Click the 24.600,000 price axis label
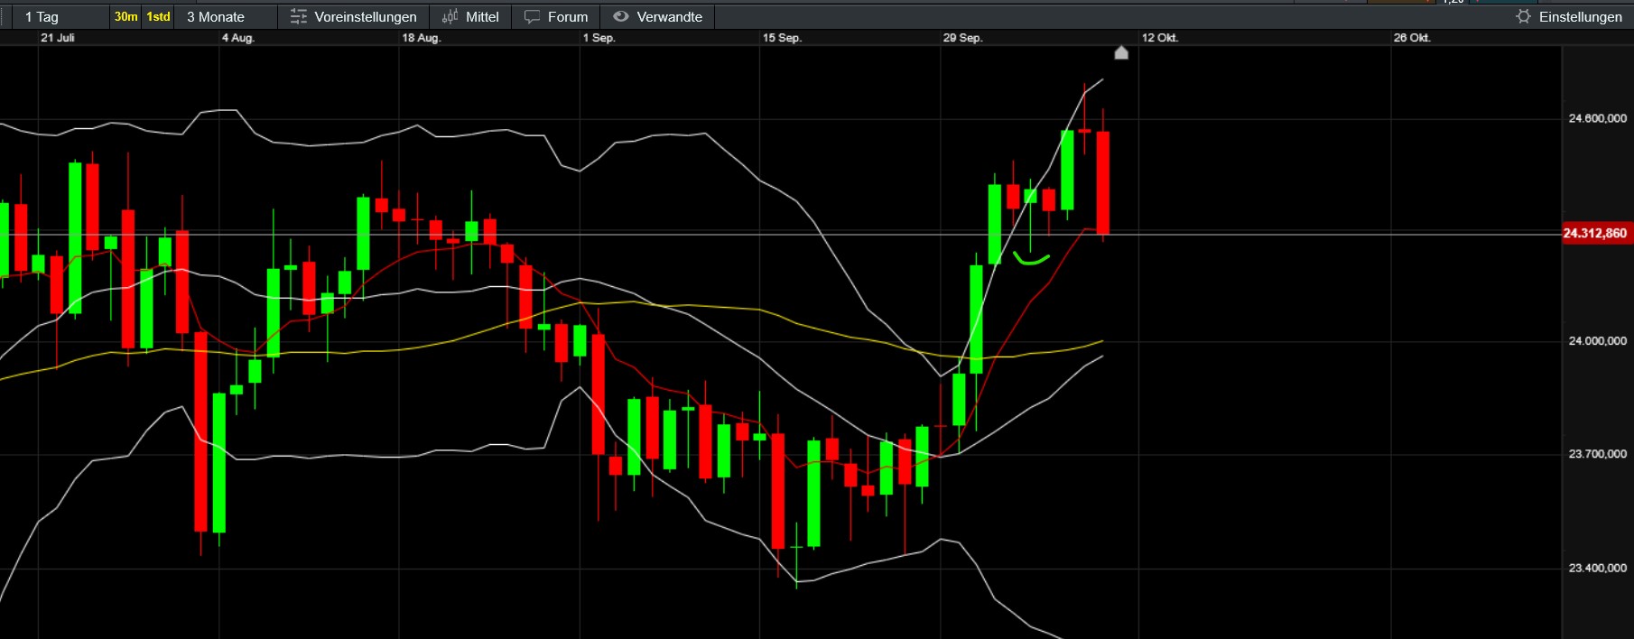 [1598, 118]
